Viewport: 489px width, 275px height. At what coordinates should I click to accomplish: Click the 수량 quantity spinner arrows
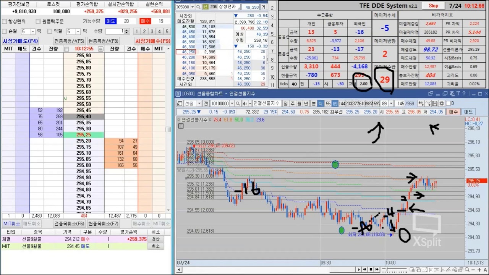tap(127, 31)
